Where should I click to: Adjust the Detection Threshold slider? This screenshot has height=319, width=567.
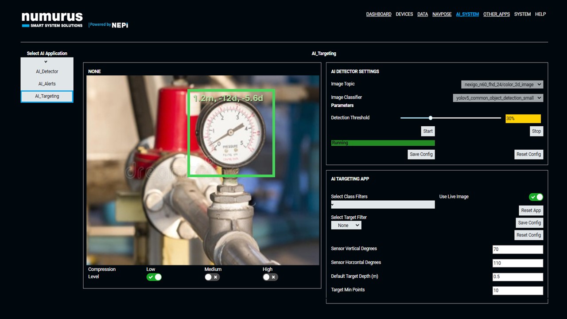430,118
